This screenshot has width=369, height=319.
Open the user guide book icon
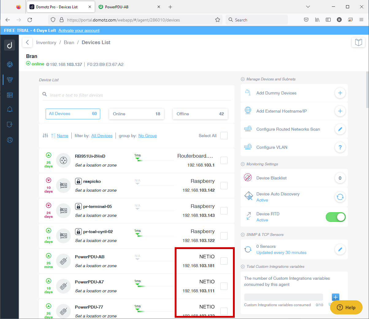pos(358,42)
